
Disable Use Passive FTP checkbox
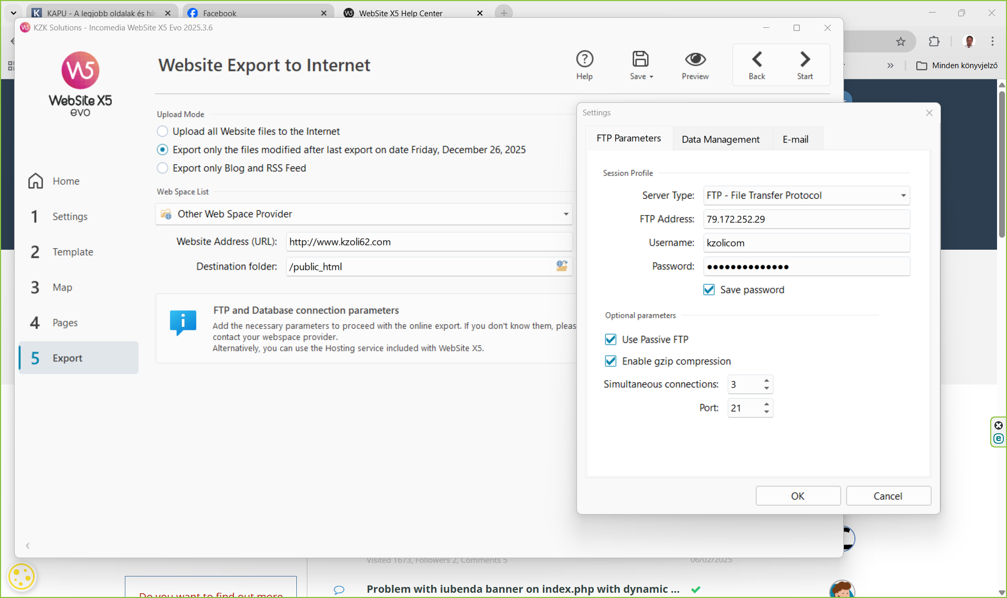tap(610, 339)
